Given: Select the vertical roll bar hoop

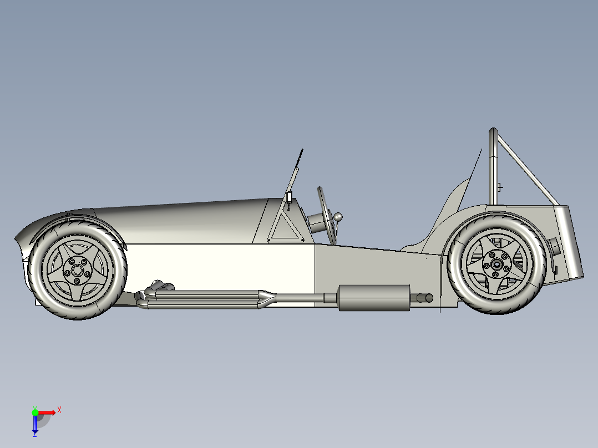Looking at the screenshot, I should pos(493,168).
